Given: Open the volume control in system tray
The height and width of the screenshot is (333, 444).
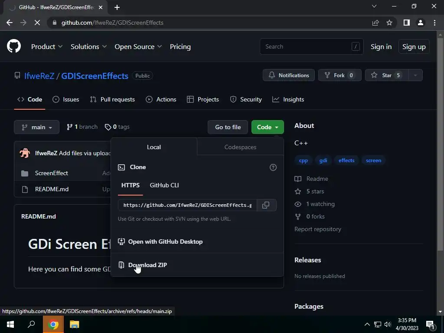Looking at the screenshot, I should (388, 324).
